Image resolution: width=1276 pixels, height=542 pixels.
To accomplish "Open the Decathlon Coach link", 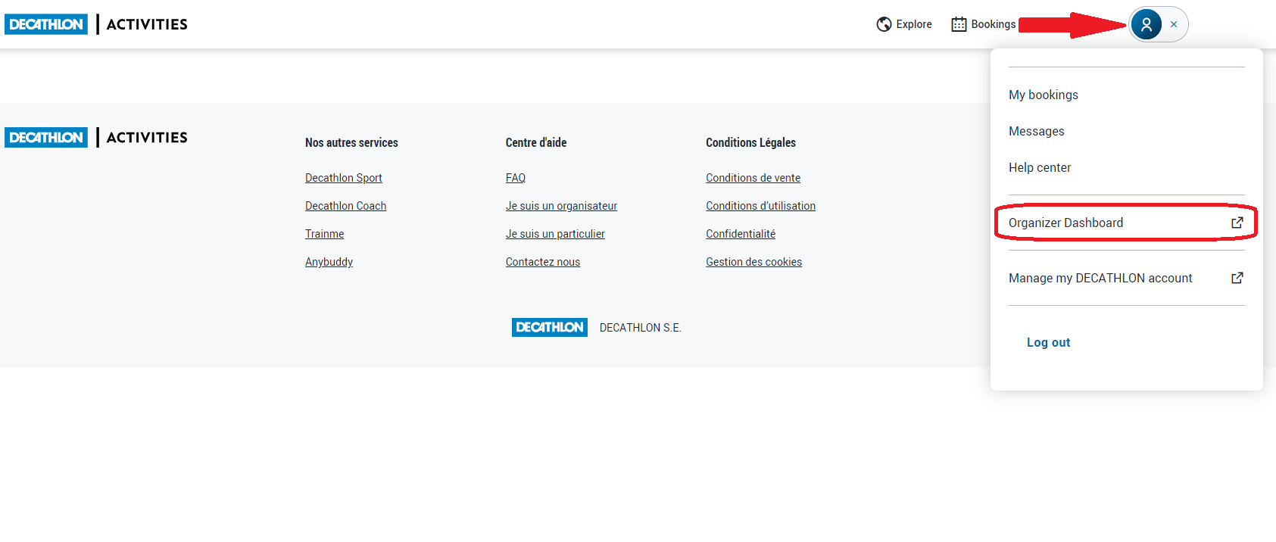I will pyautogui.click(x=345, y=206).
